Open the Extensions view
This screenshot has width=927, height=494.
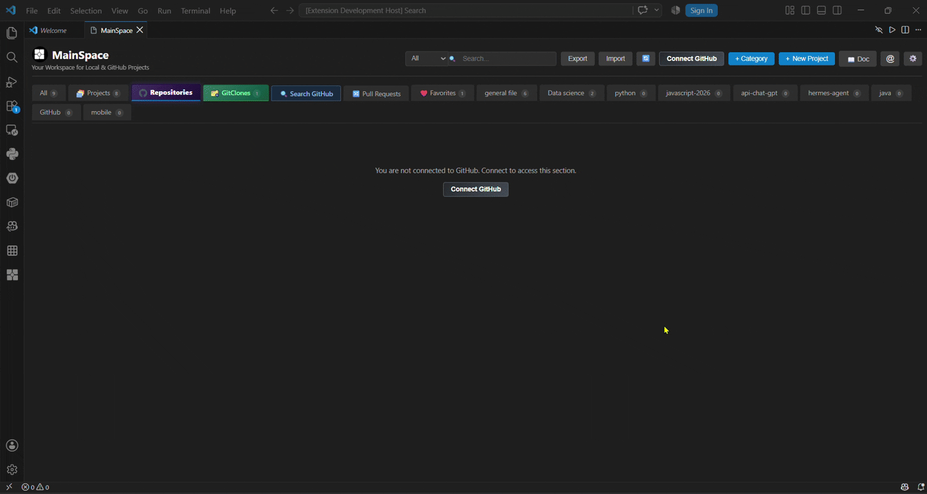(12, 106)
